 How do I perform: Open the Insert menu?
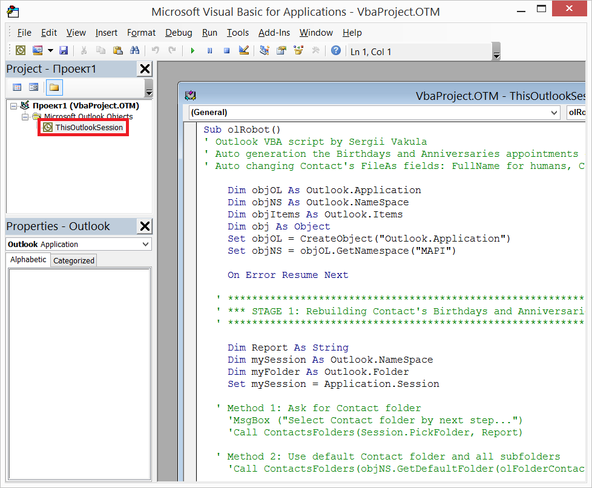tap(107, 33)
